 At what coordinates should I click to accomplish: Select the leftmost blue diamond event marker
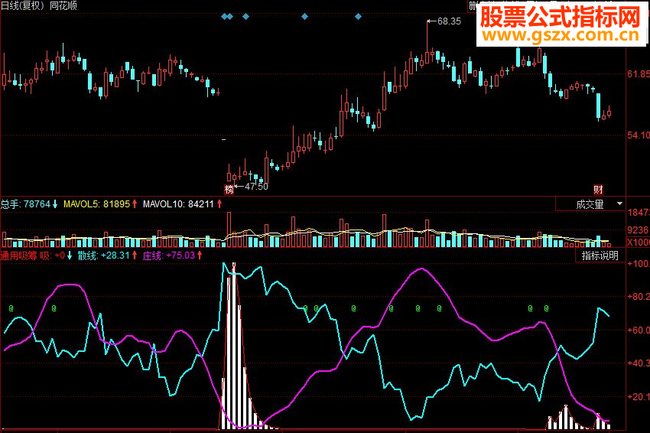(x=224, y=17)
